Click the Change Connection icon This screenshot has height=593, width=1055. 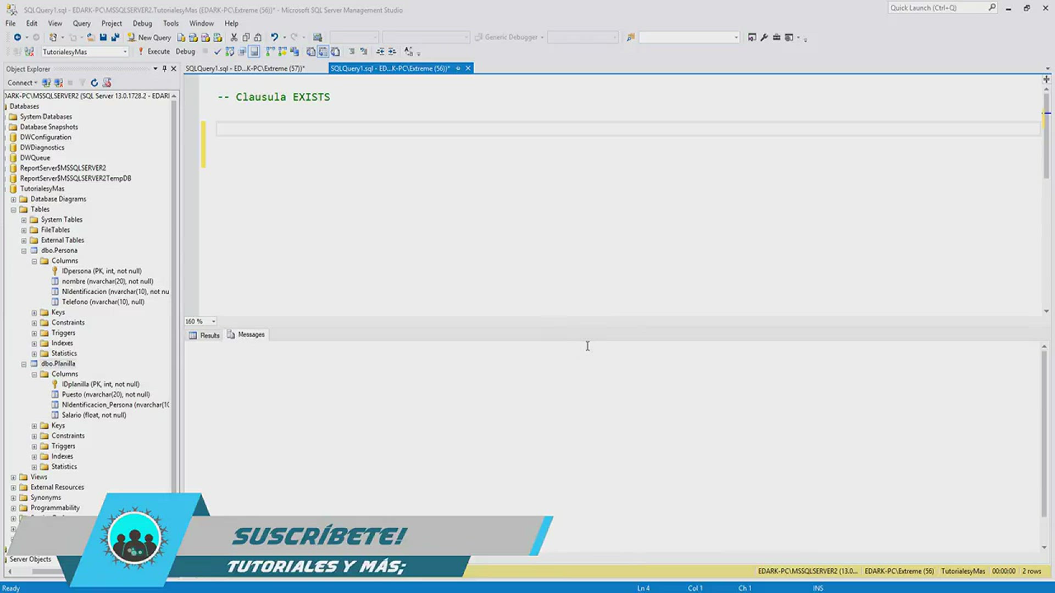coord(29,52)
